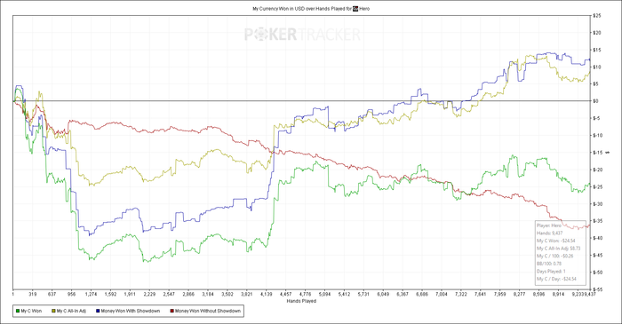Screen dimensions: 622x324
Task: Click the $20 y-axis label
Action: 596,33
